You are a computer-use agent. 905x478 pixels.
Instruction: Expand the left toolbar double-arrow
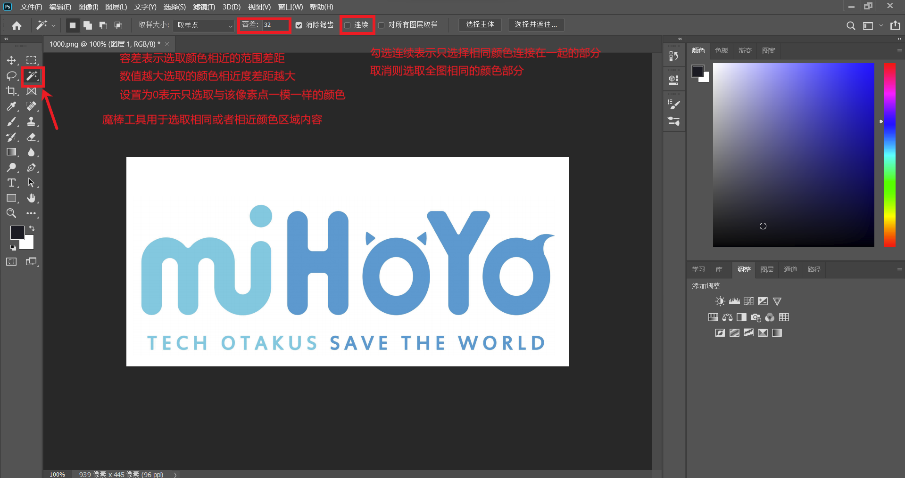click(6, 39)
